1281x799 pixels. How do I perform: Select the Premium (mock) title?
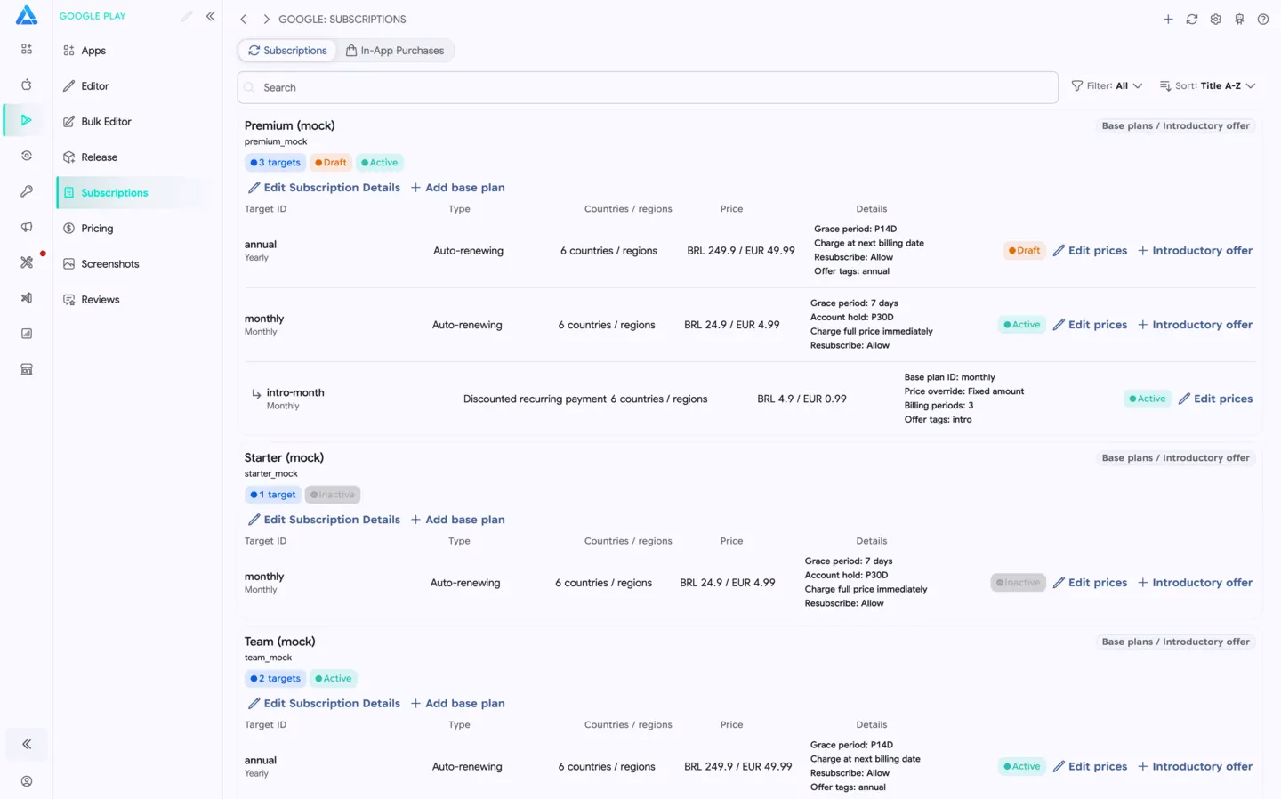pos(290,125)
